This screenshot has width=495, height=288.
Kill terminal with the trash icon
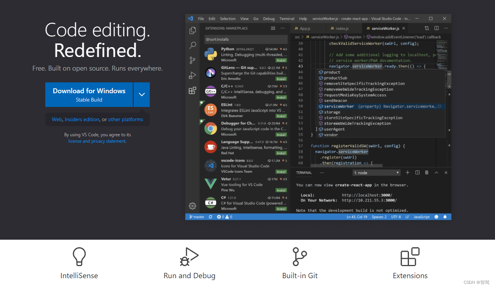427,172
